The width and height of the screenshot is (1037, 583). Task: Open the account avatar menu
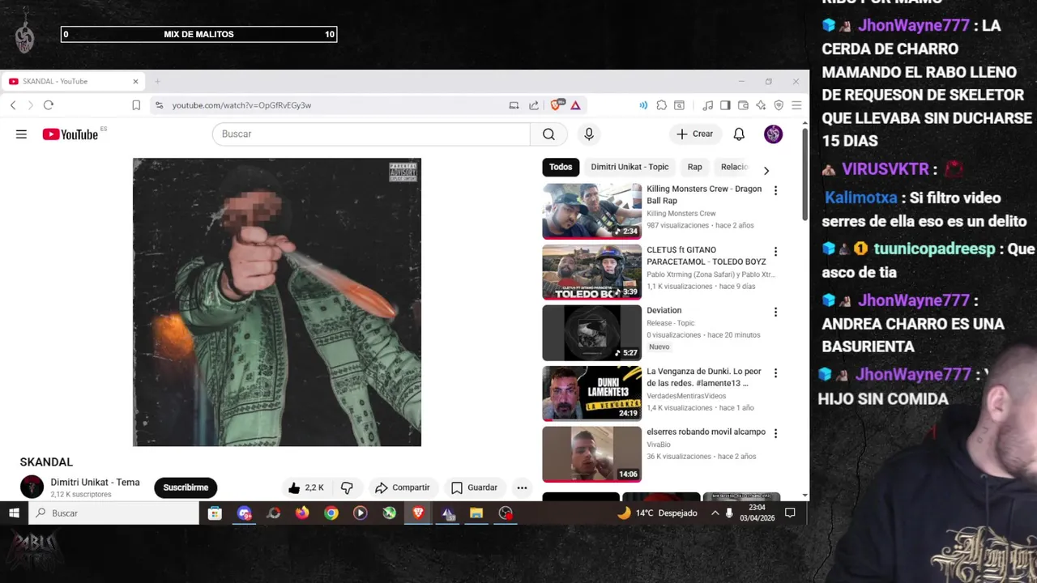tap(773, 134)
